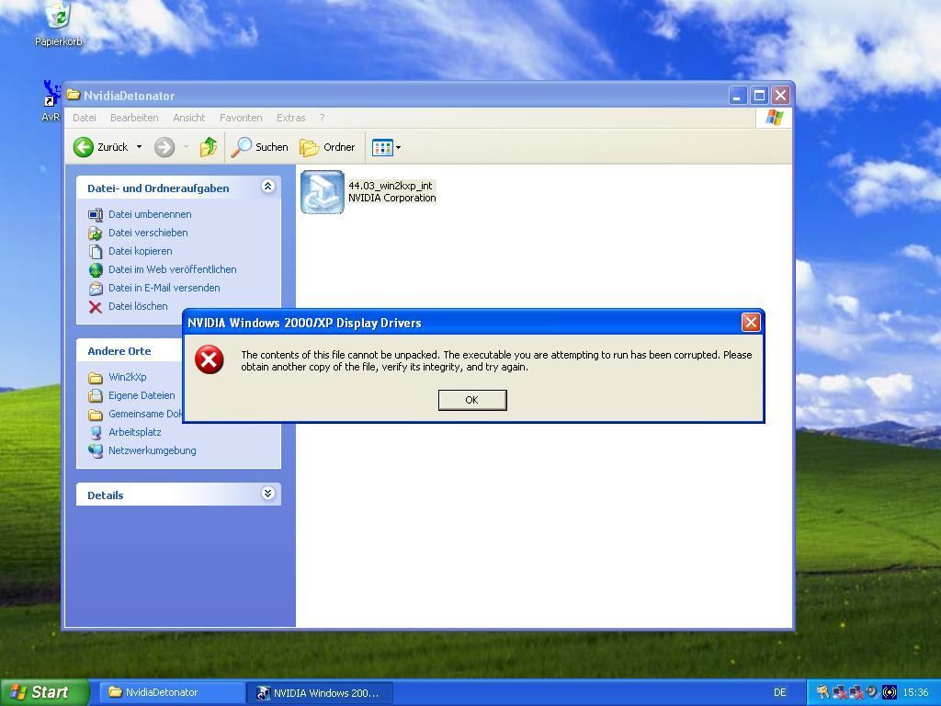941x706 pixels.
Task: Open the Zurück history dropdown arrow
Action: [x=140, y=147]
